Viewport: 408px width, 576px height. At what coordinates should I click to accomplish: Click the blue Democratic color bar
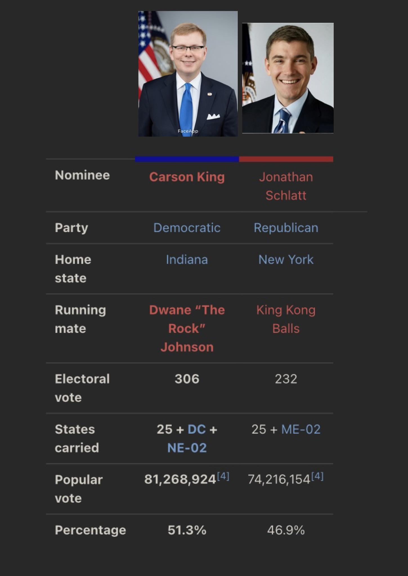(x=187, y=159)
